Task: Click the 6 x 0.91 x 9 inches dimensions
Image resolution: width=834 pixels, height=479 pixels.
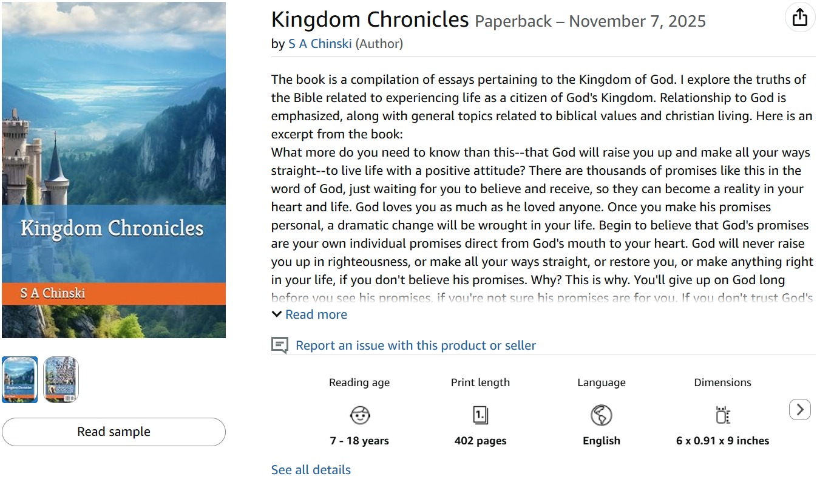Action: tap(722, 441)
